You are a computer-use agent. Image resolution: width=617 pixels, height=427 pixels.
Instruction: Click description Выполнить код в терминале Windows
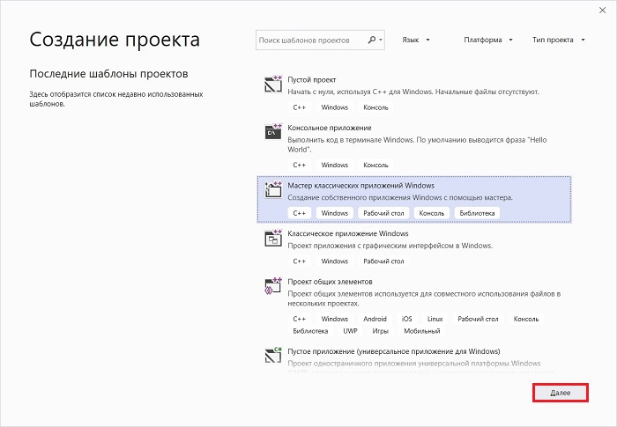tap(417, 144)
